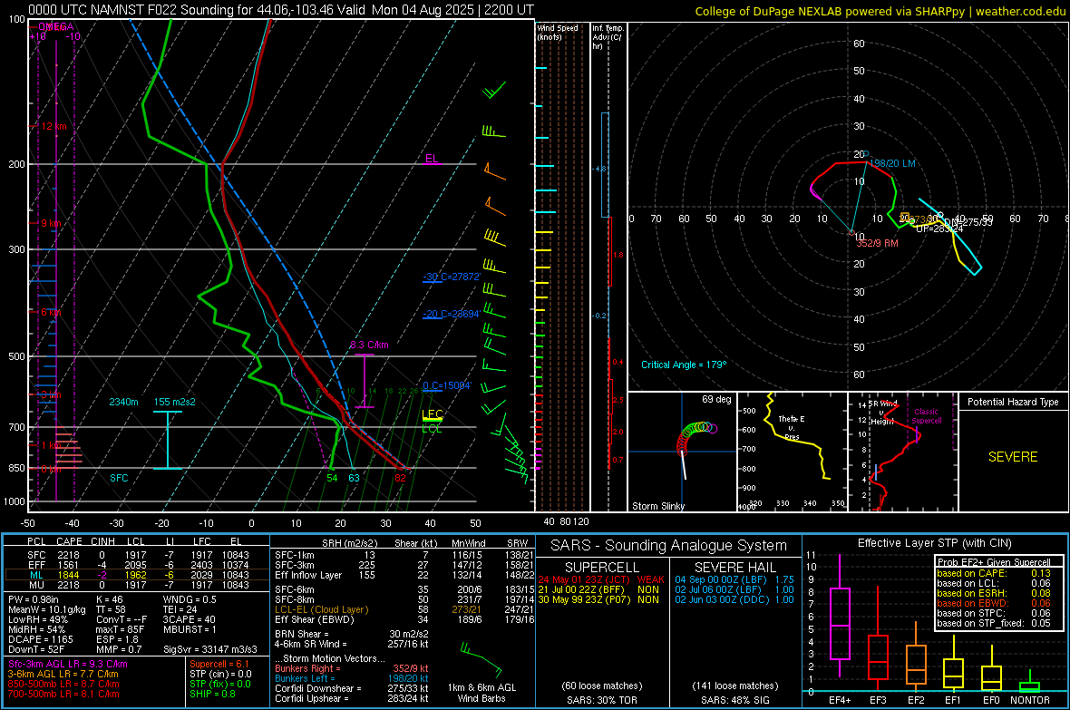1070x710 pixels.
Task: Click the 1km & 6km AGL Wind Barbs caption
Action: click(481, 693)
